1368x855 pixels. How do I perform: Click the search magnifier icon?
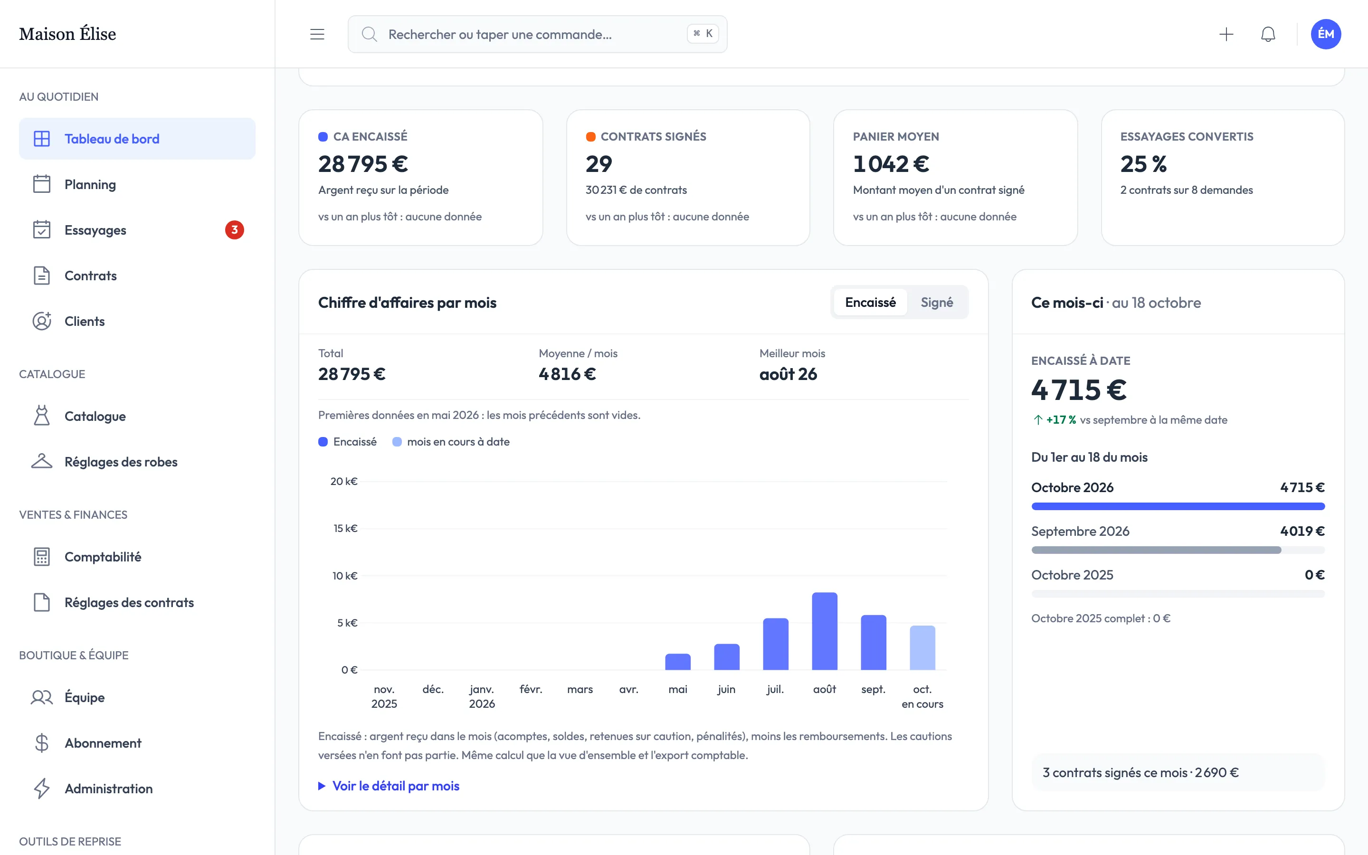[369, 35]
